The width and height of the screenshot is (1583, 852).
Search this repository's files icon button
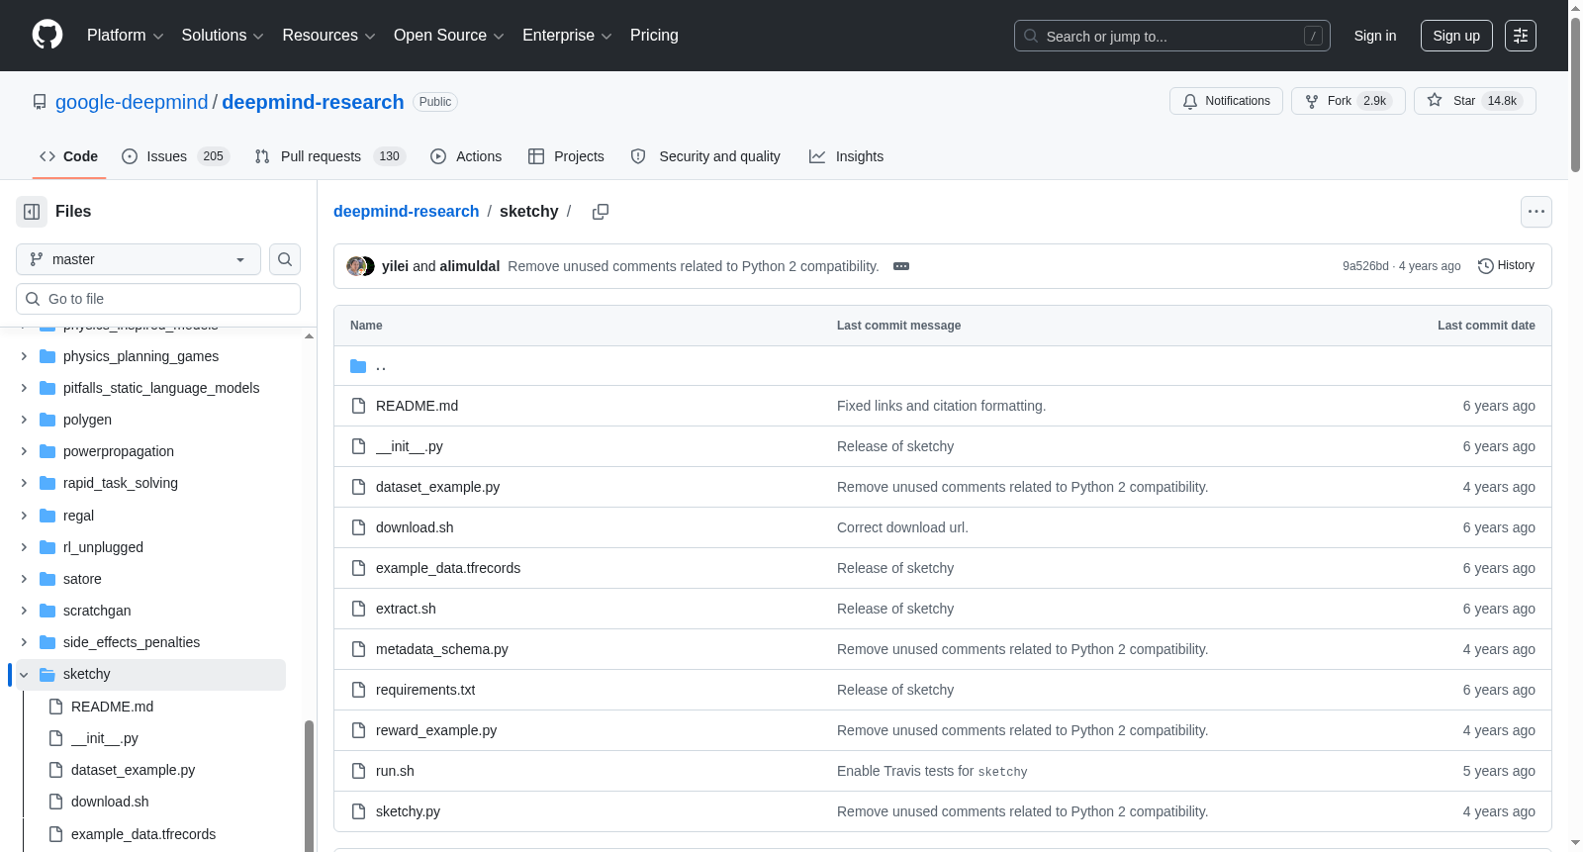[x=285, y=259]
